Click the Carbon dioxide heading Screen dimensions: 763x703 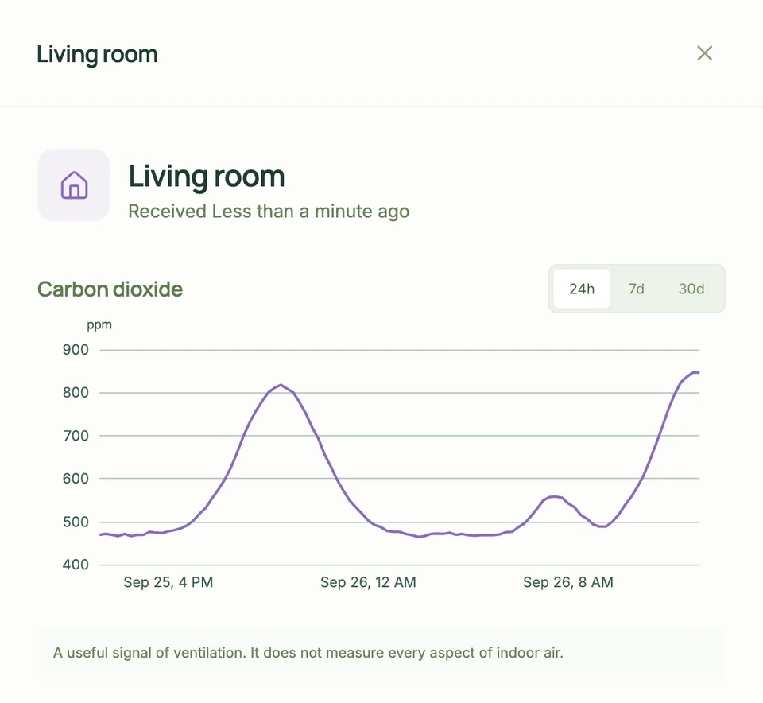coord(110,289)
